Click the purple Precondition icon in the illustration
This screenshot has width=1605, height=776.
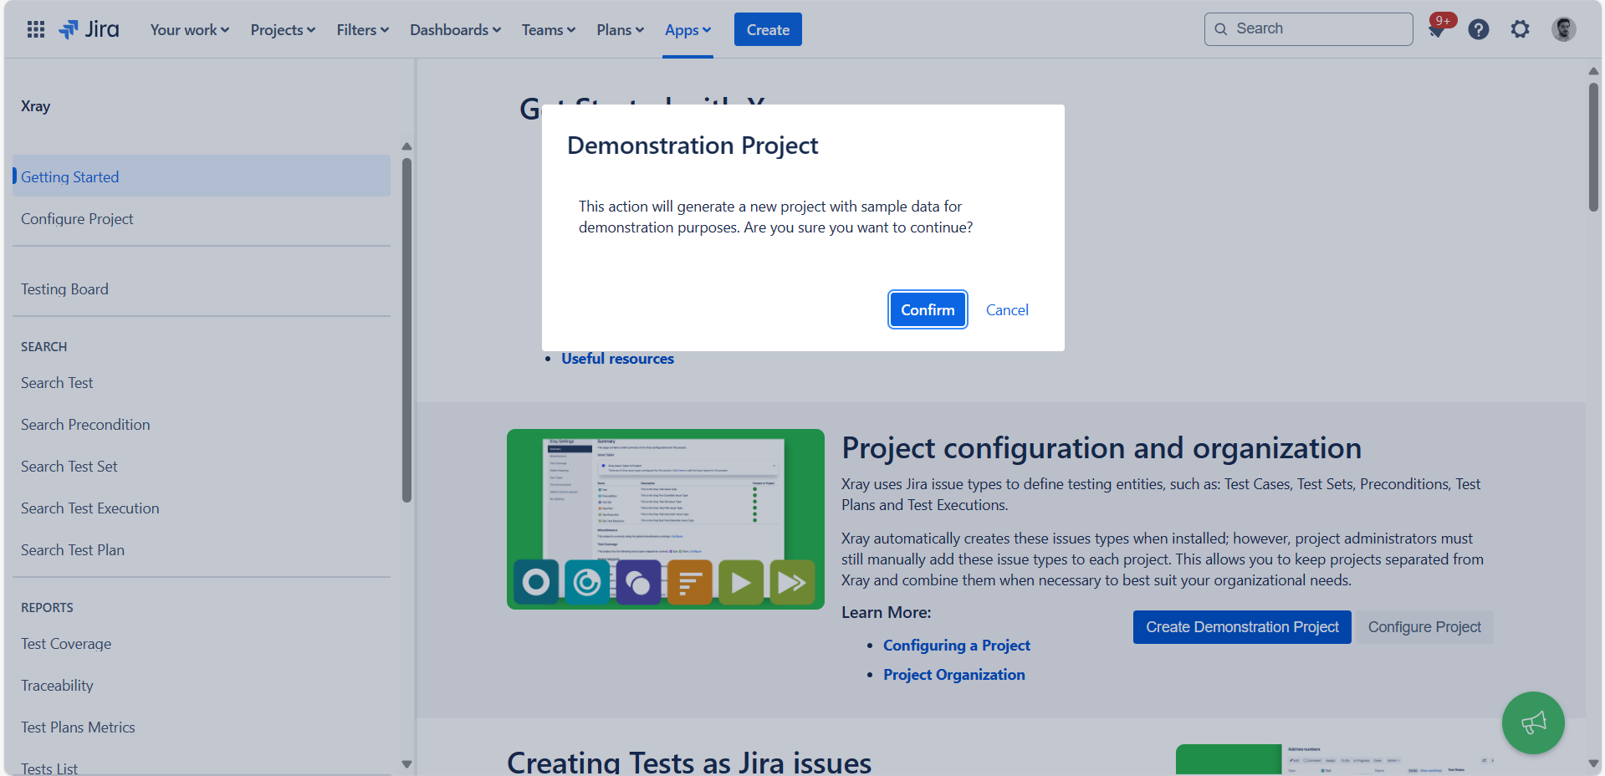pos(638,582)
